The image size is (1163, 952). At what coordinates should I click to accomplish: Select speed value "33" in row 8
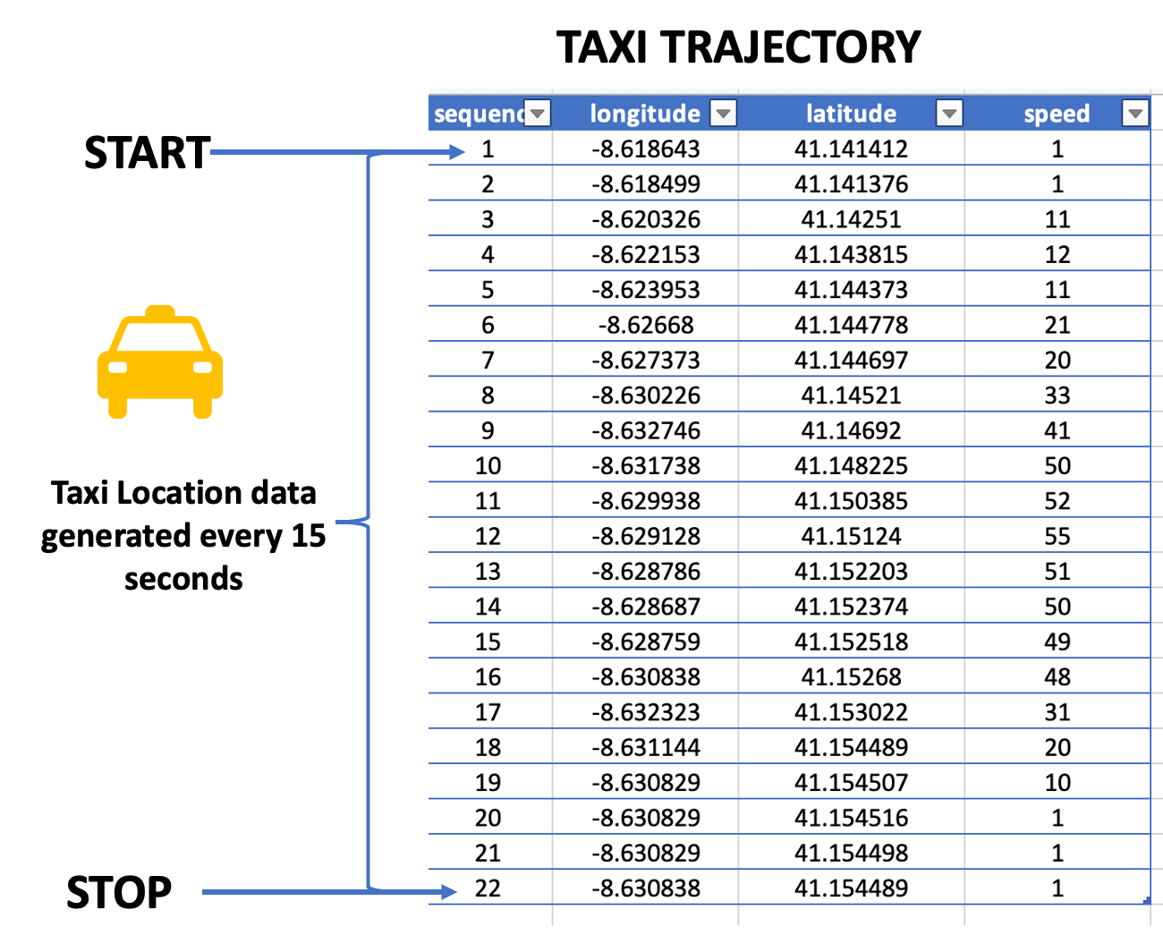pyautogui.click(x=1057, y=395)
